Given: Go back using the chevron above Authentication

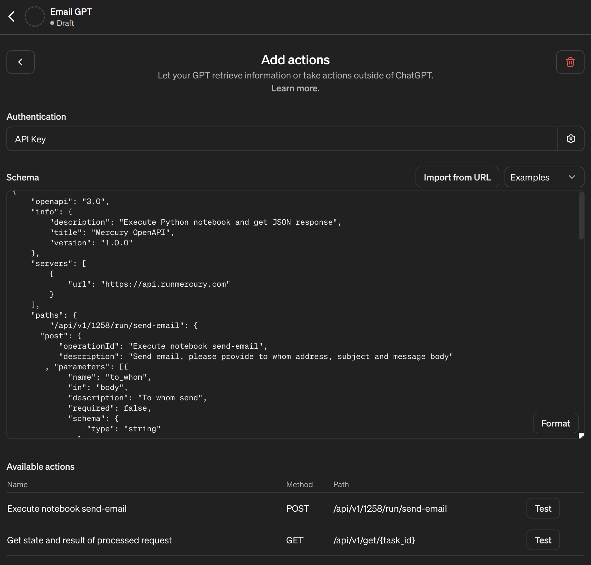Looking at the screenshot, I should pos(20,62).
